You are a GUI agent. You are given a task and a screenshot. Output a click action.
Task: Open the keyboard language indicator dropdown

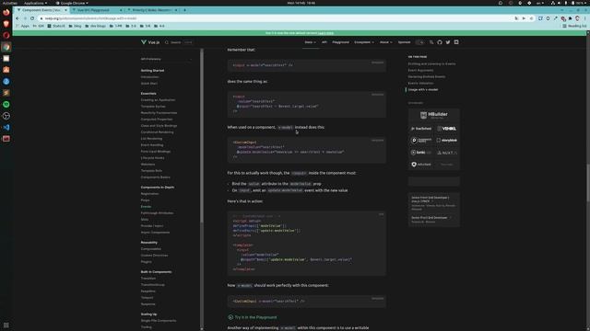[x=540, y=3]
